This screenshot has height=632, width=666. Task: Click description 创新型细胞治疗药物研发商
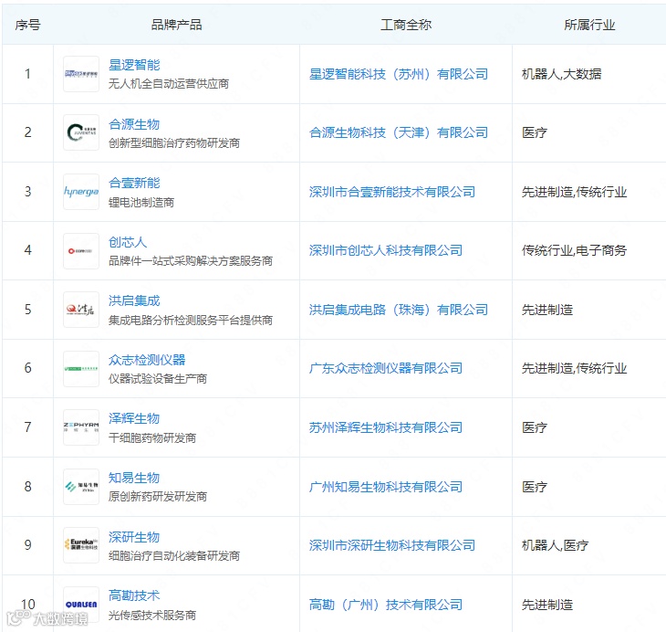click(174, 142)
